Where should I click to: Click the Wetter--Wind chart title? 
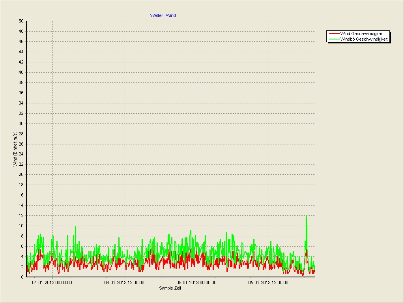(163, 15)
